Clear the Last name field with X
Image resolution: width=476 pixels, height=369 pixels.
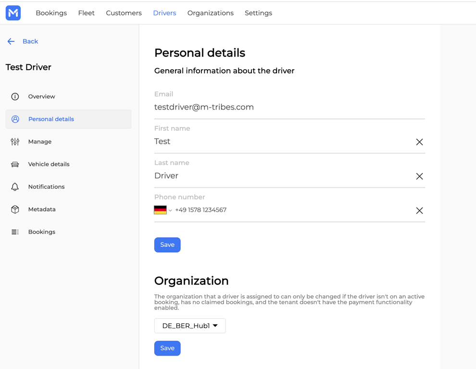[x=419, y=176]
